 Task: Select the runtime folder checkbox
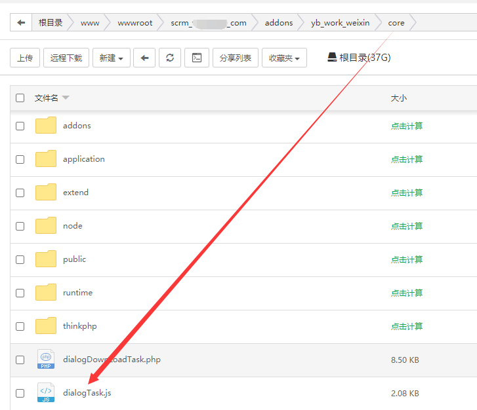pyautogui.click(x=20, y=293)
